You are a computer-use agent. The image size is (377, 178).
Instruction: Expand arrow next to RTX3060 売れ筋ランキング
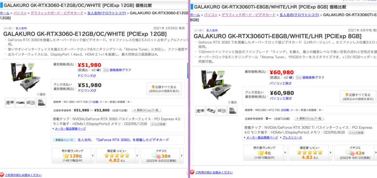click(x=93, y=156)
